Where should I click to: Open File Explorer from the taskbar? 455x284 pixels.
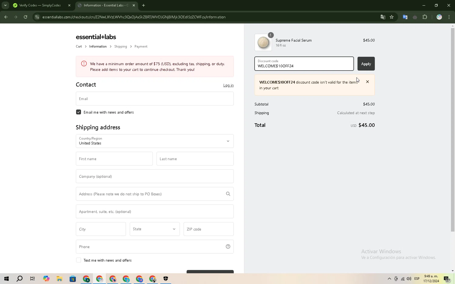tap(59, 279)
